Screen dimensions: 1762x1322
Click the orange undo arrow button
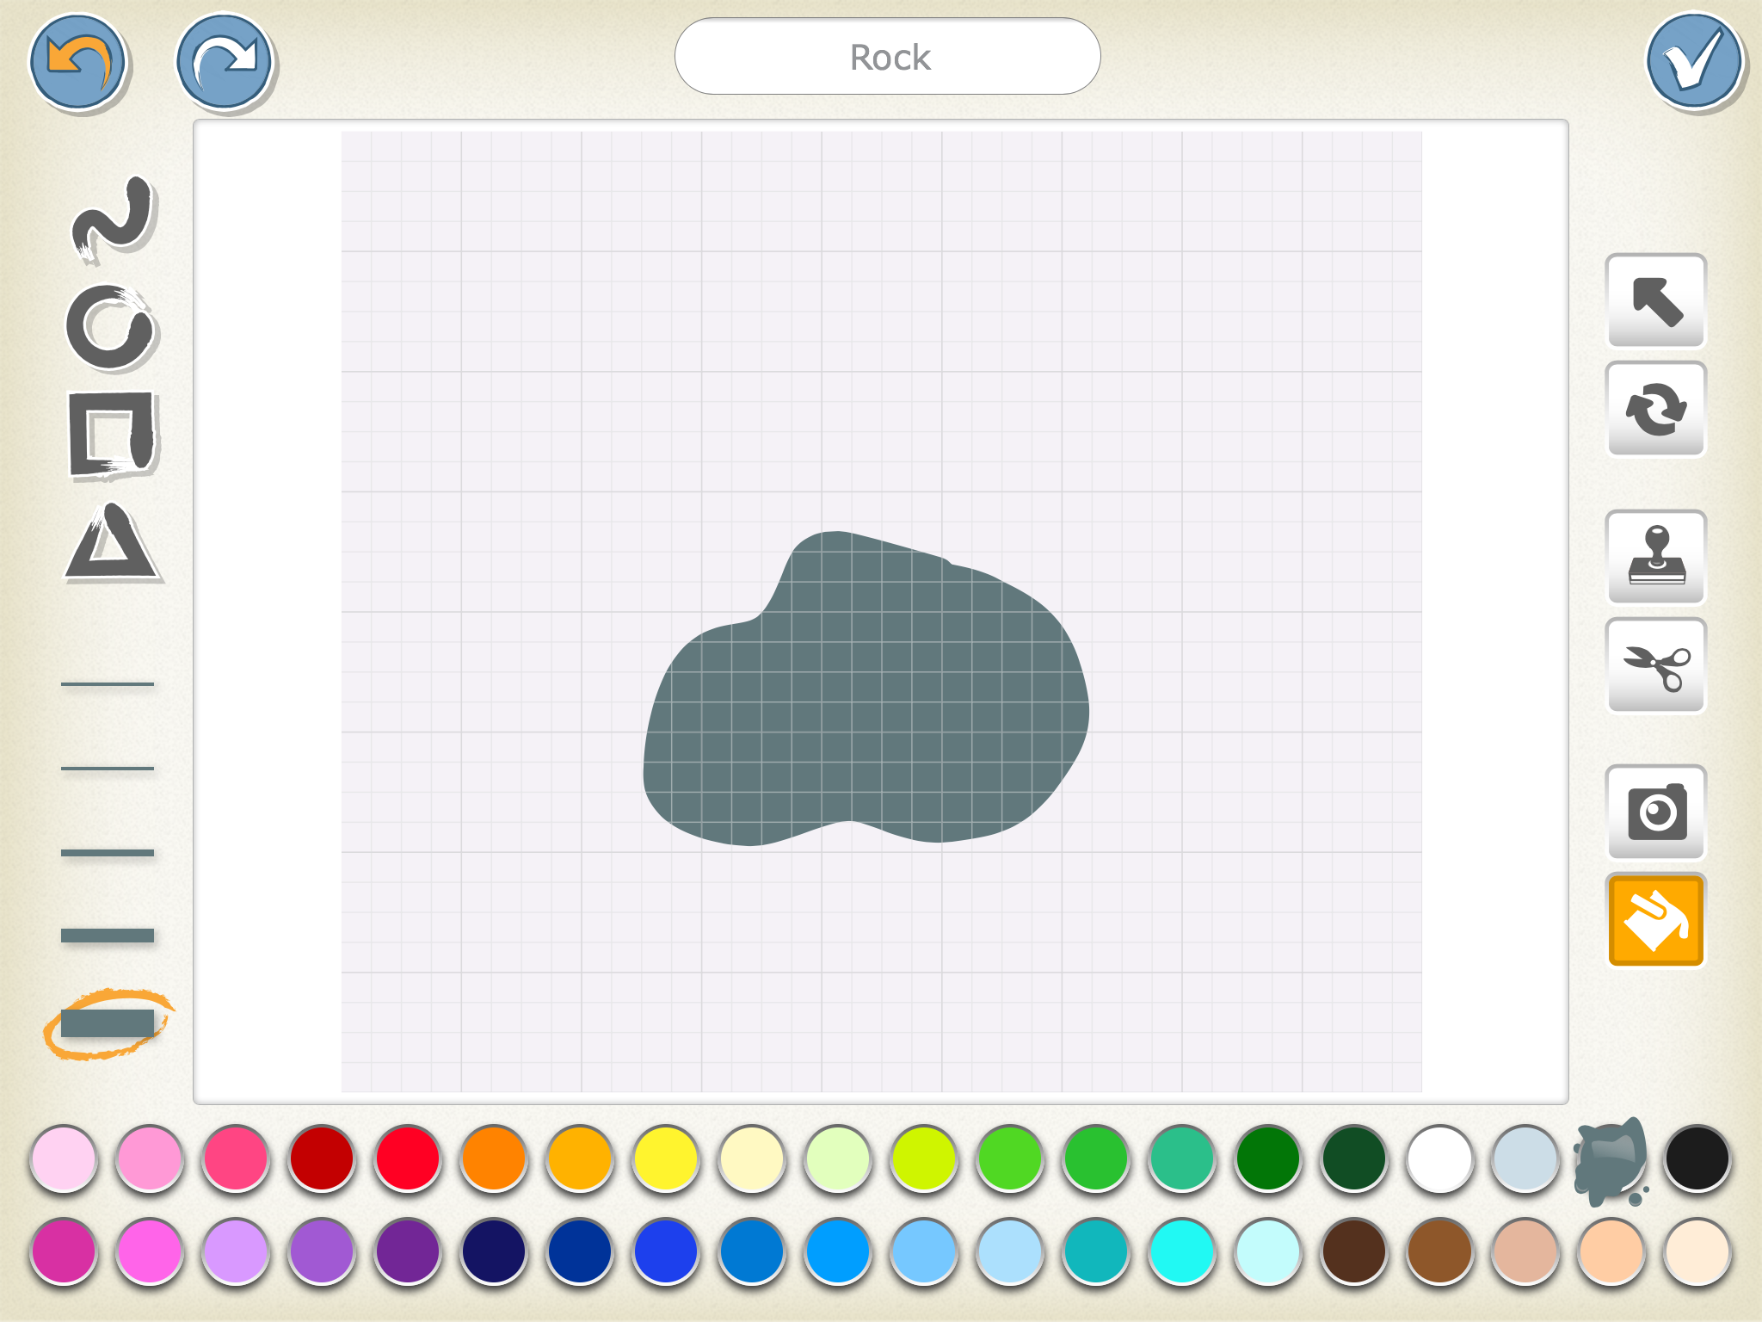point(78,62)
